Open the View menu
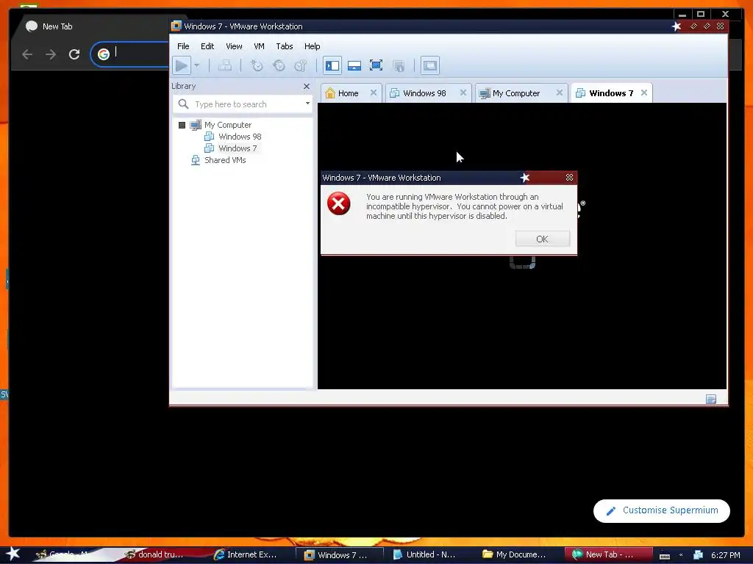Image resolution: width=753 pixels, height=564 pixels. (234, 46)
